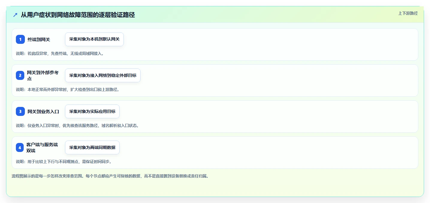
Task: Click step number 1 badge
Action: 20,39
